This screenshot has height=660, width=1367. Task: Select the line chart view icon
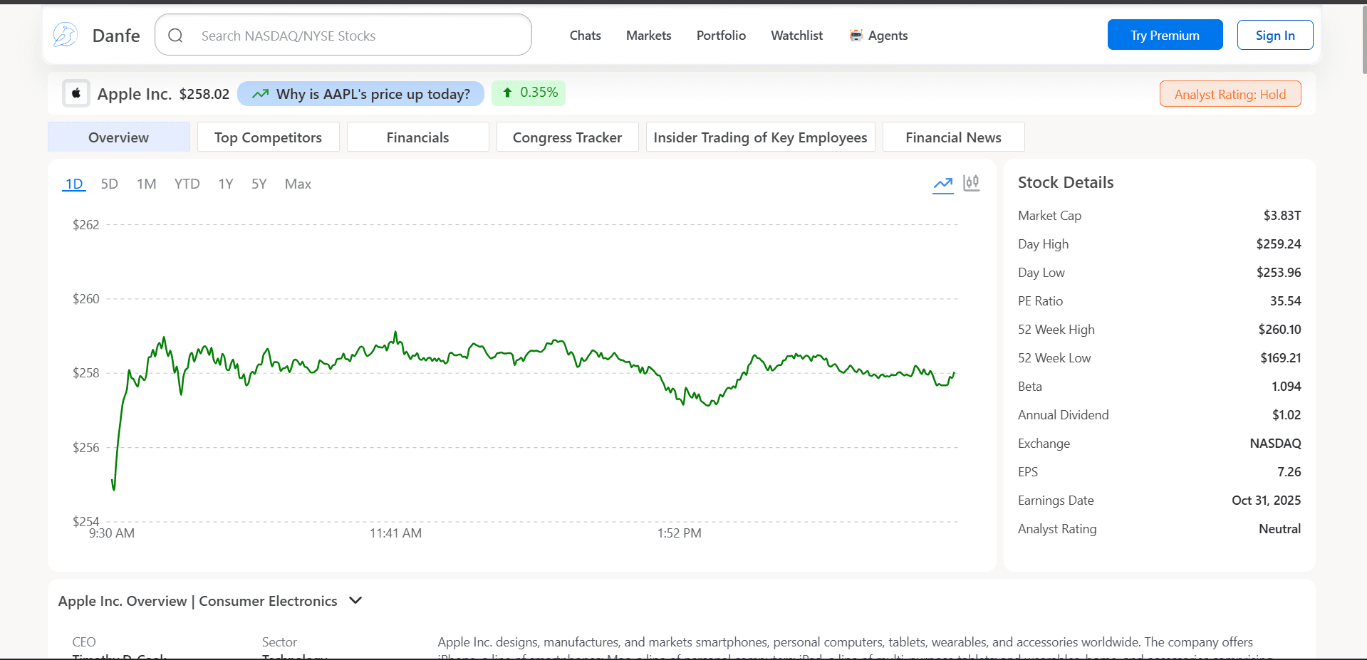(942, 184)
